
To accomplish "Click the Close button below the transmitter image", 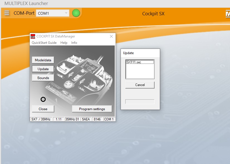I will click(x=43, y=109).
